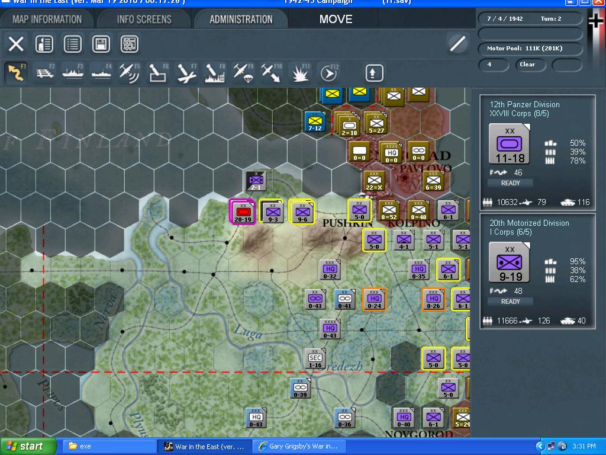
Task: Open the Info Screens tab
Action: [144, 19]
